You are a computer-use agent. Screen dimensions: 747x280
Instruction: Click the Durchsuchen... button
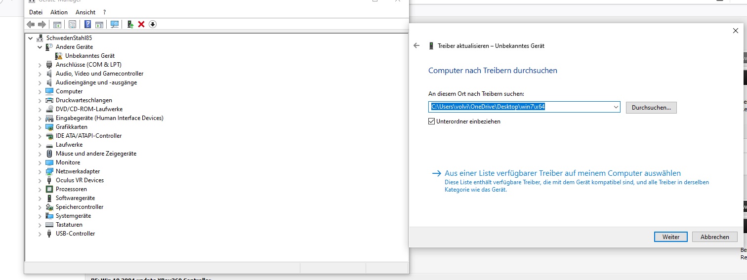click(x=651, y=108)
